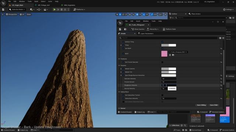
Task: Open the cinematics clapperboard icon menu
Action: [x=45, y=10]
